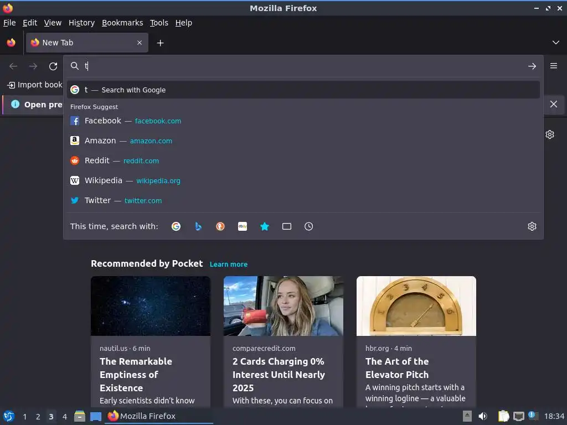Open the Edit menu
The image size is (567, 425).
[30, 23]
